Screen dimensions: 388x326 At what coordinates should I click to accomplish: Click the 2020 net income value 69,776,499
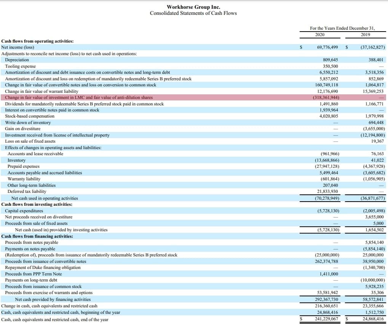[327, 47]
